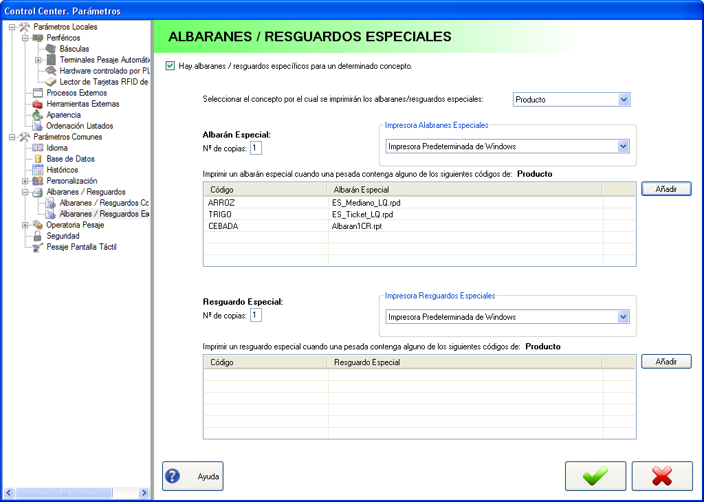Click the ES_Mediano_LQ.rpd cell
The image size is (704, 502).
pyautogui.click(x=465, y=202)
